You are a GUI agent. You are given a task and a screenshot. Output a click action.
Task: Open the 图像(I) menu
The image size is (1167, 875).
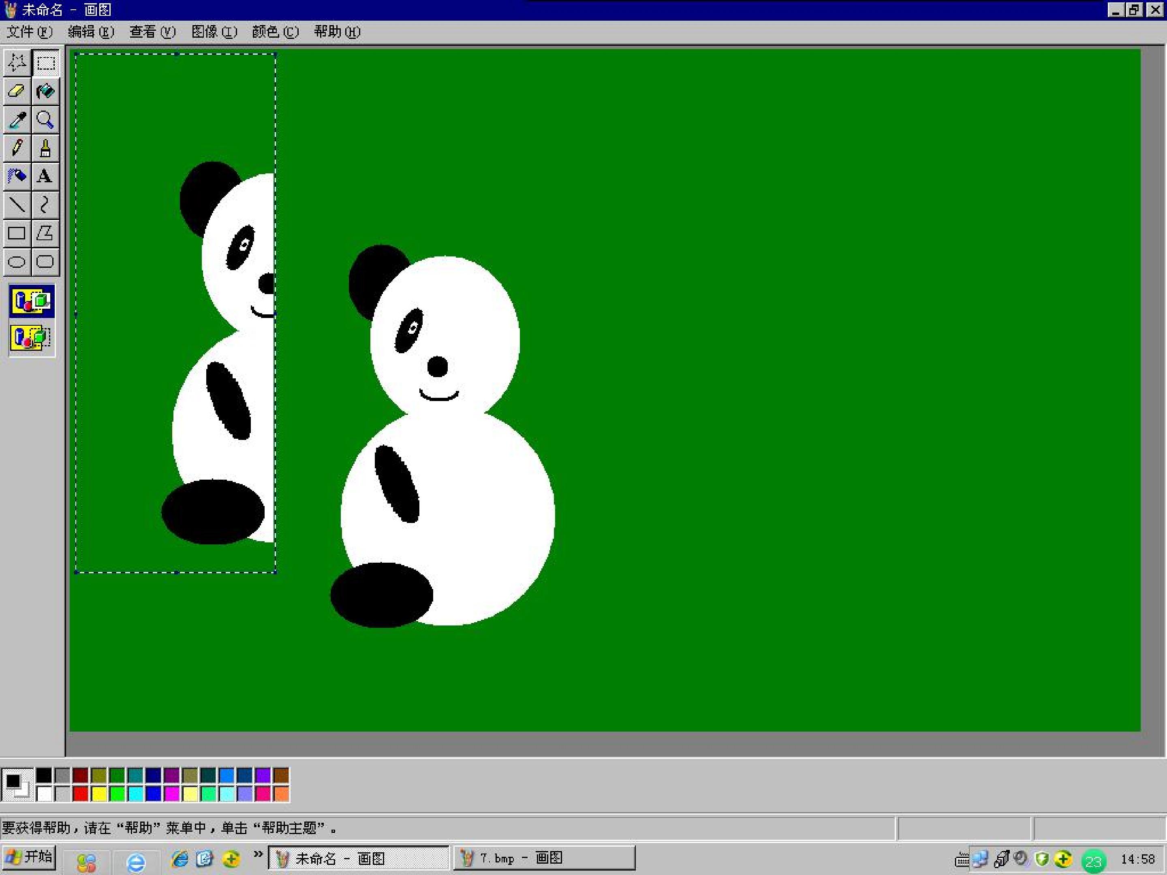214,32
